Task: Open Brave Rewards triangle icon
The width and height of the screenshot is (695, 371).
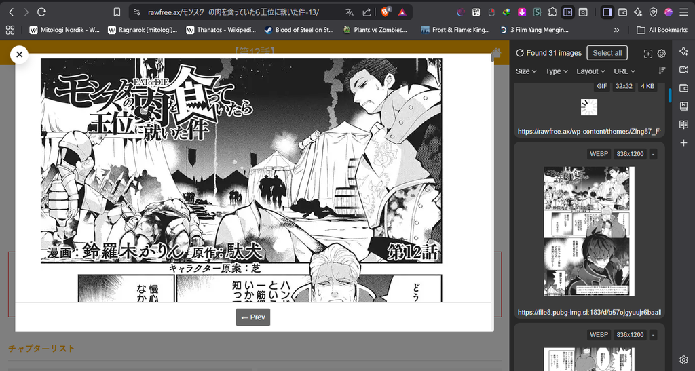Action: pyautogui.click(x=402, y=12)
